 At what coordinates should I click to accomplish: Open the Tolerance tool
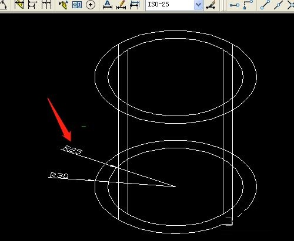pos(77,4)
